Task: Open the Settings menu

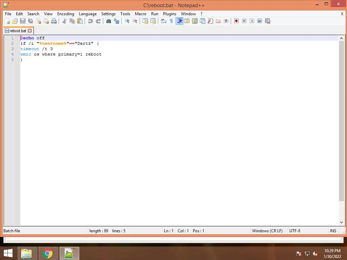Action: 108,14
